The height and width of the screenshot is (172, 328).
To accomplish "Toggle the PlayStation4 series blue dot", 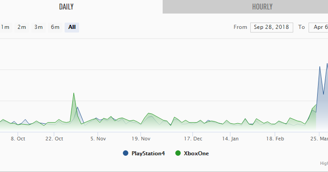I will coord(126,153).
